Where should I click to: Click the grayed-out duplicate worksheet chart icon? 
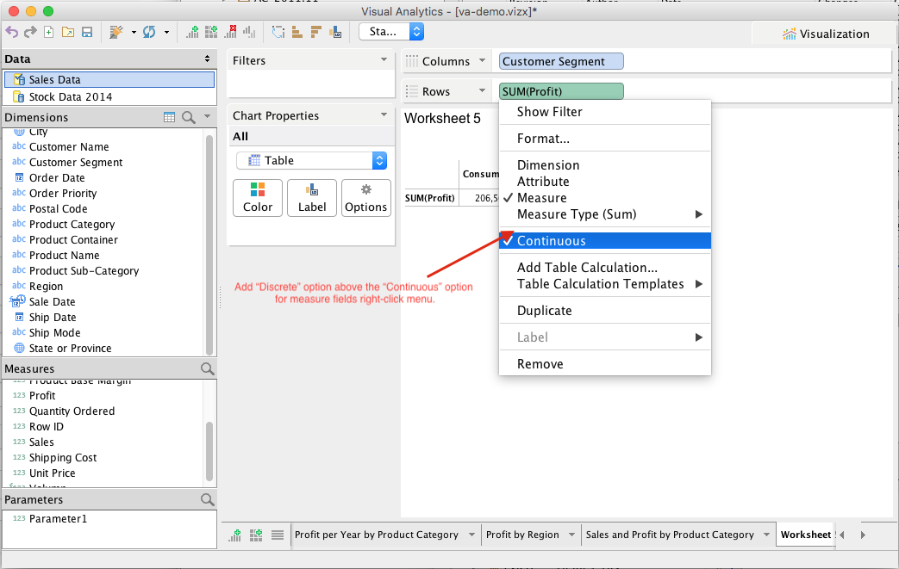249,32
